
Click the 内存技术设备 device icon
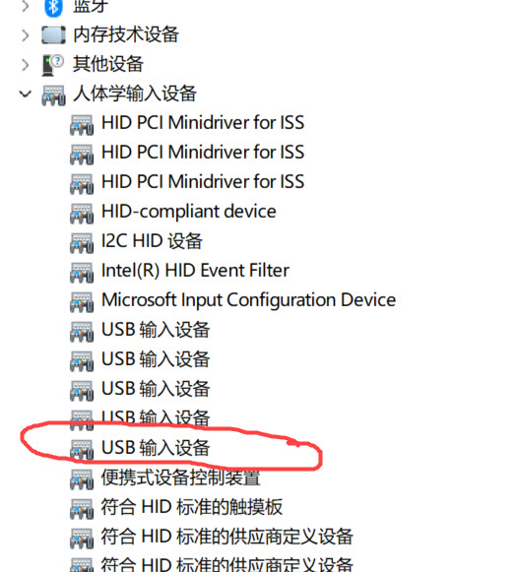click(x=53, y=35)
